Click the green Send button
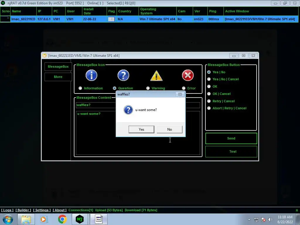This screenshot has width=300, height=225. [x=231, y=138]
